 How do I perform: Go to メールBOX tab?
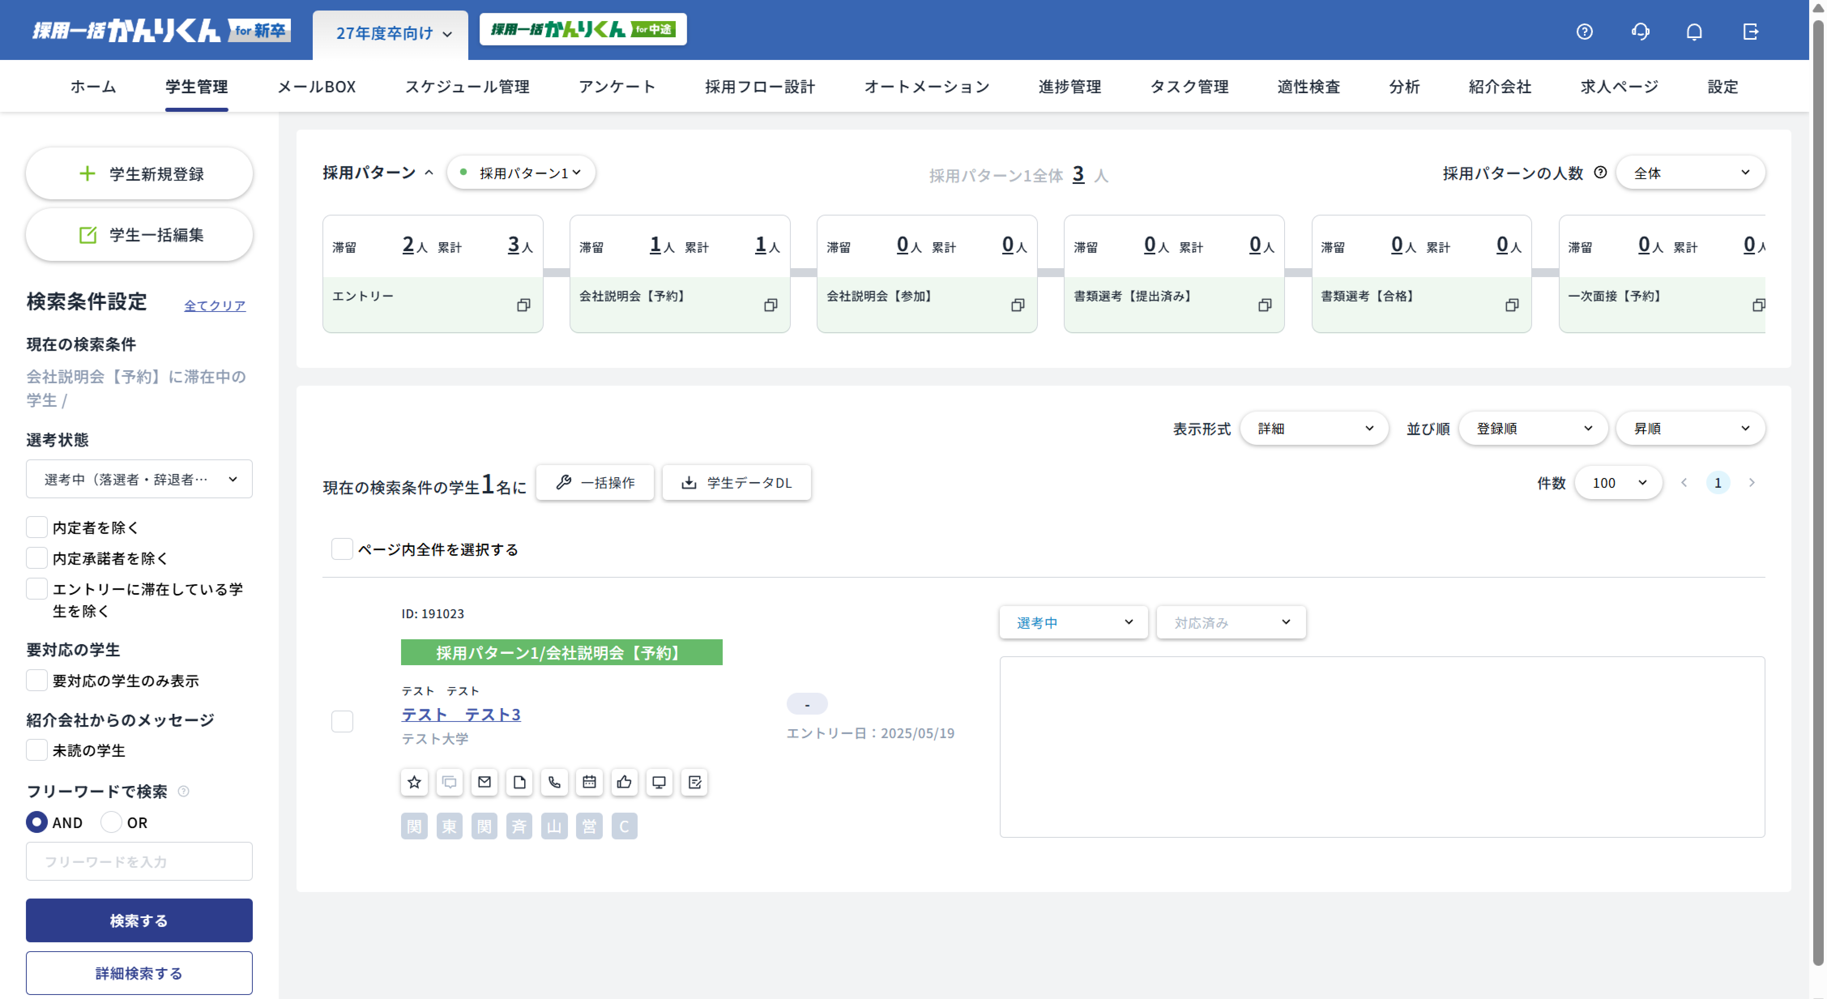(316, 87)
